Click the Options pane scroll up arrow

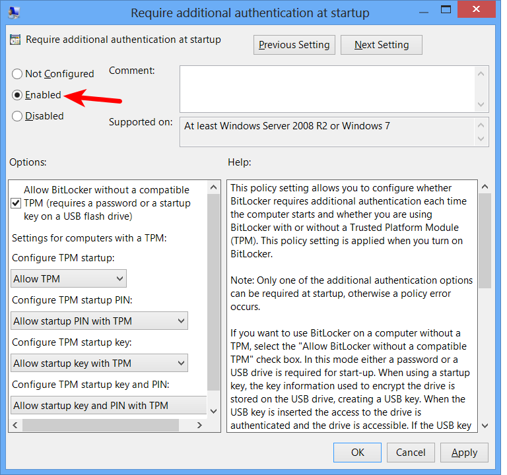click(x=213, y=187)
